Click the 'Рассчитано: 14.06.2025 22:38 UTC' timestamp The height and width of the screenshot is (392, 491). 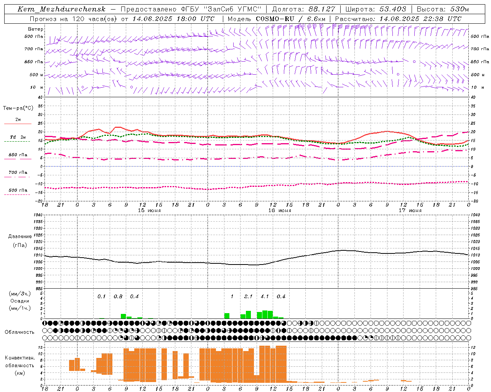398,19
